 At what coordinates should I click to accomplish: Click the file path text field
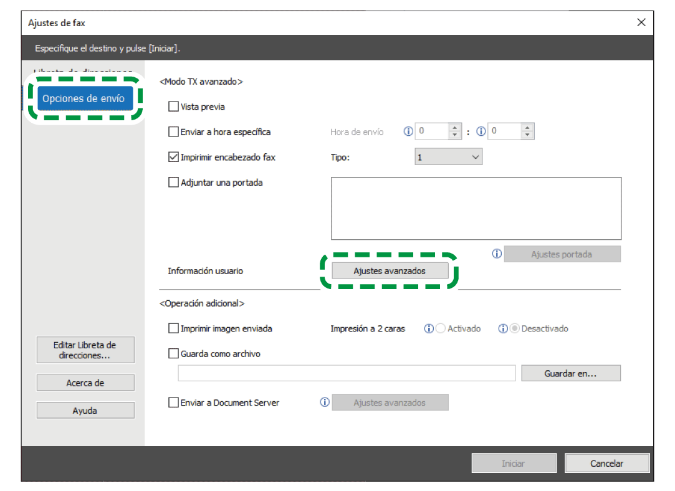click(347, 373)
